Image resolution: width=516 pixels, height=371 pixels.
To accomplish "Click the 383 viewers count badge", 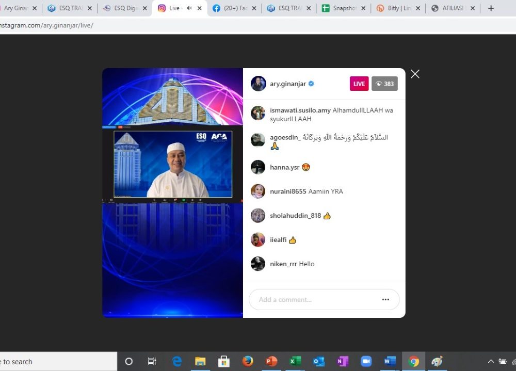I will (x=384, y=84).
